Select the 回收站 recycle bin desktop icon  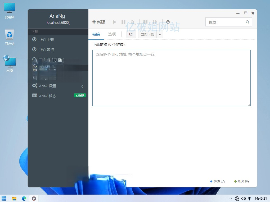point(10,37)
